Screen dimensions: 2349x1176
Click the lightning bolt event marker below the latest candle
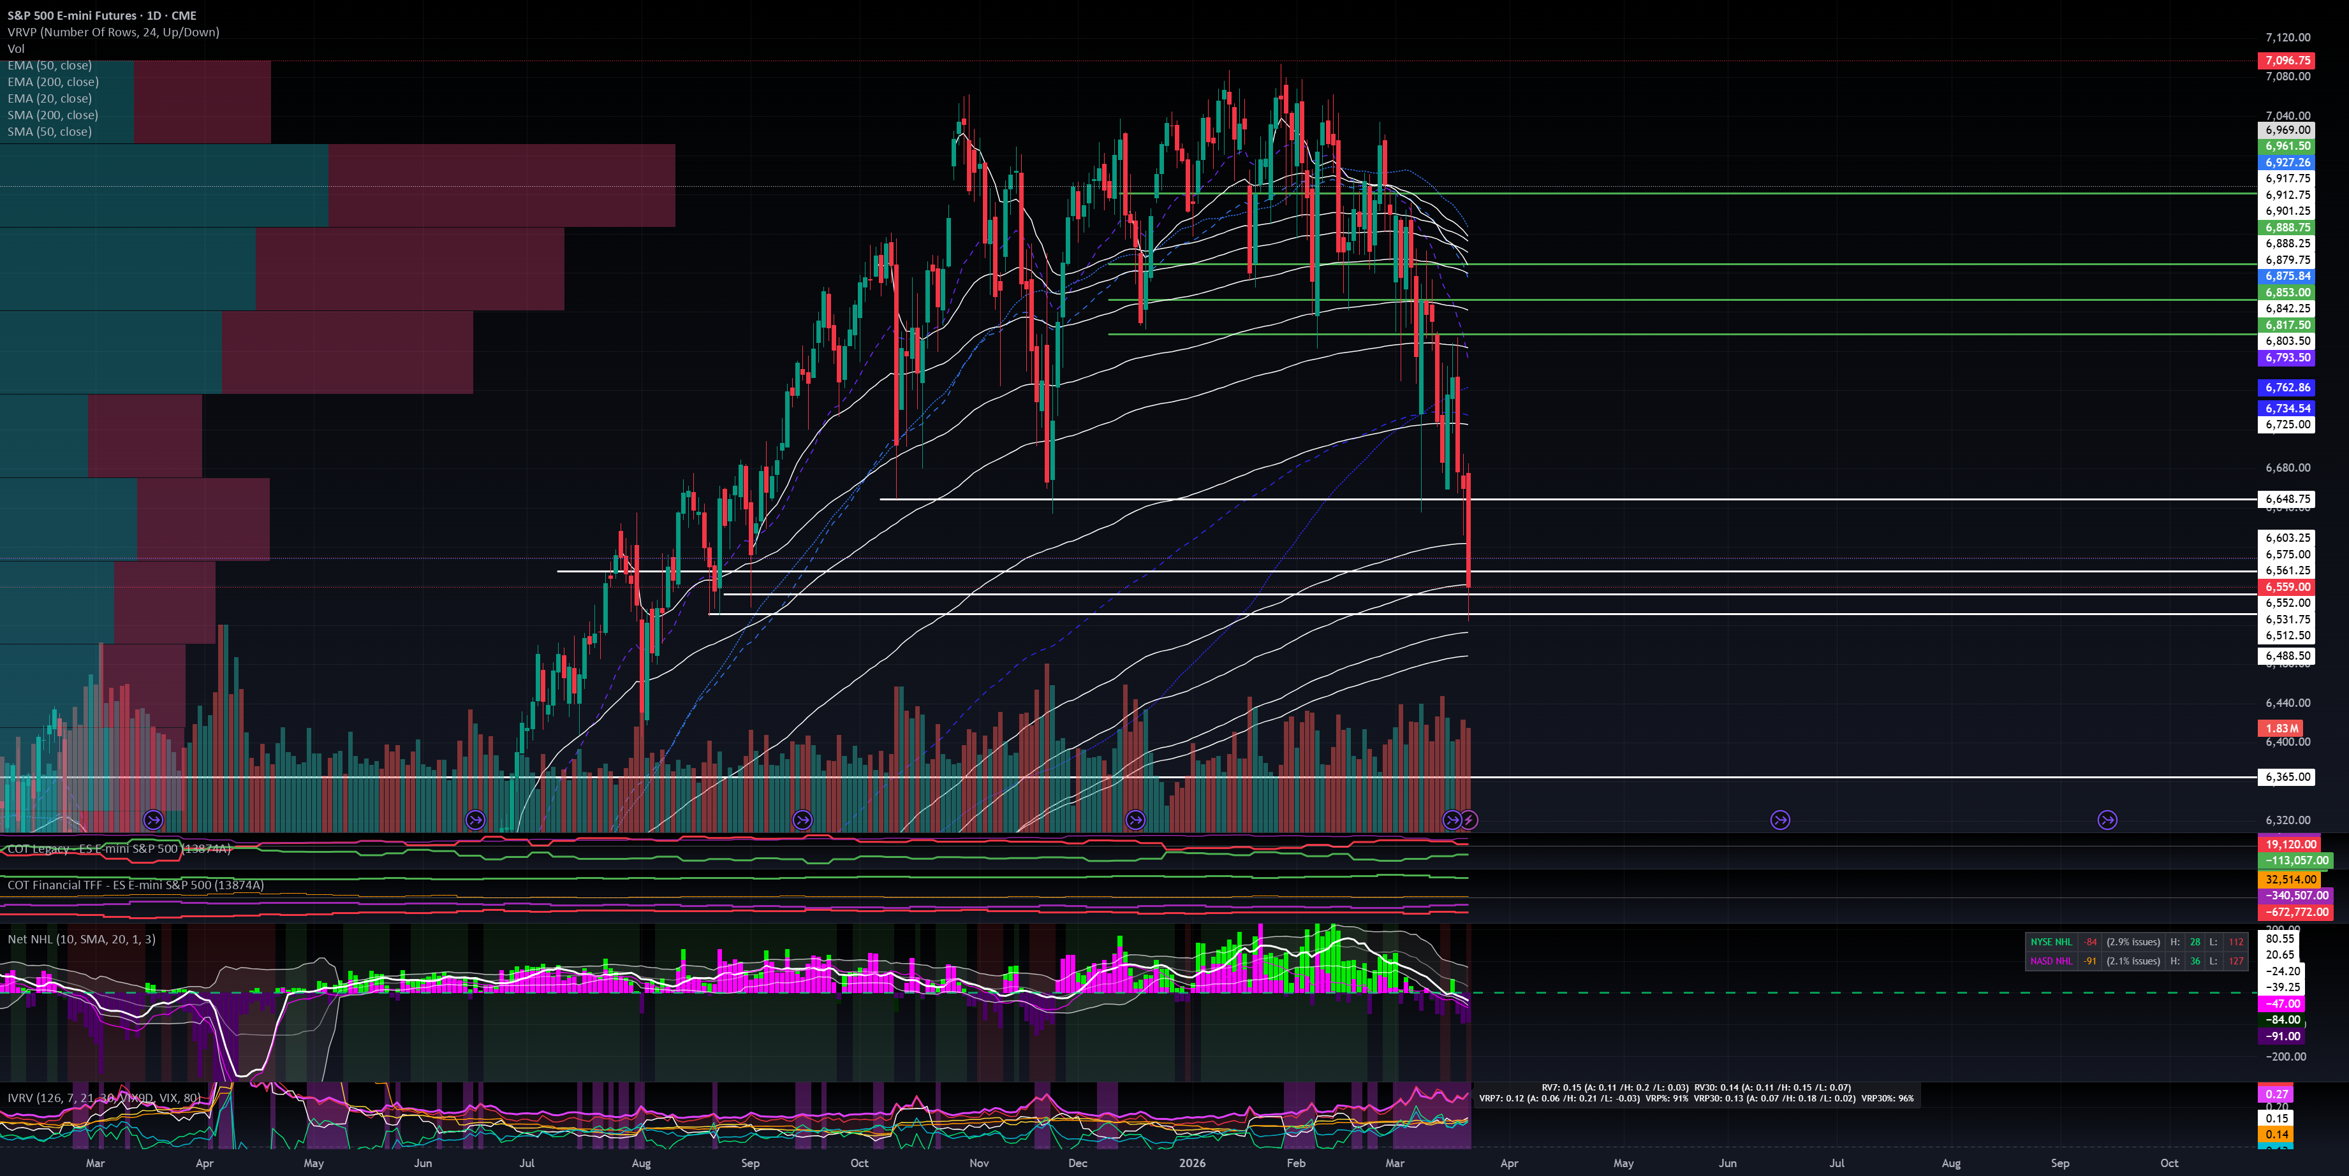pos(1469,820)
